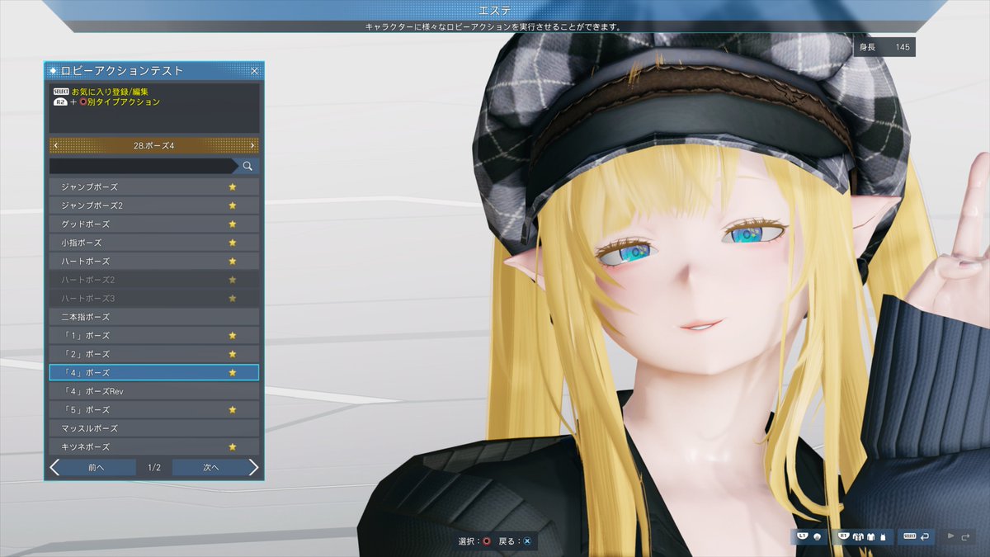
Task: Go to previous category with left arrow
Action: tap(55, 145)
